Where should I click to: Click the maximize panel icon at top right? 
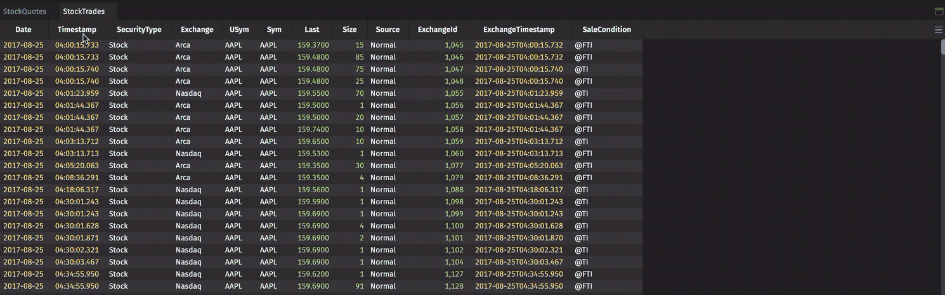939,11
